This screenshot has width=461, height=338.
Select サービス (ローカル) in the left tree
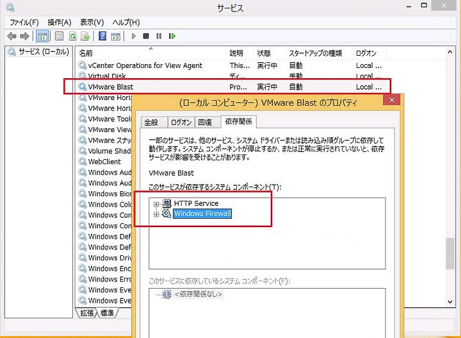tap(44, 52)
